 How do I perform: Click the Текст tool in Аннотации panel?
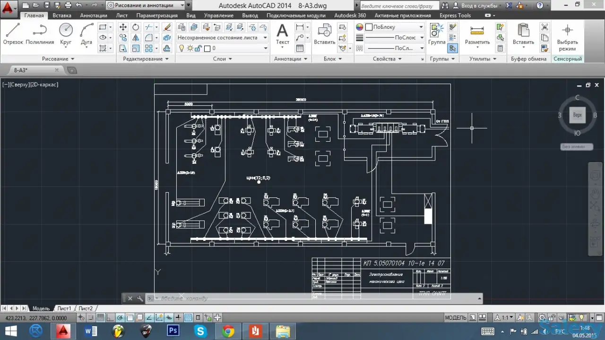[282, 34]
